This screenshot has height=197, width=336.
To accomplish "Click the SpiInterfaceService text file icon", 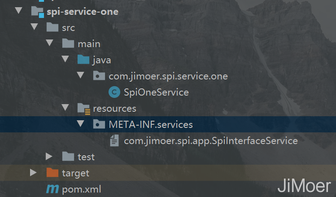I will (114, 141).
